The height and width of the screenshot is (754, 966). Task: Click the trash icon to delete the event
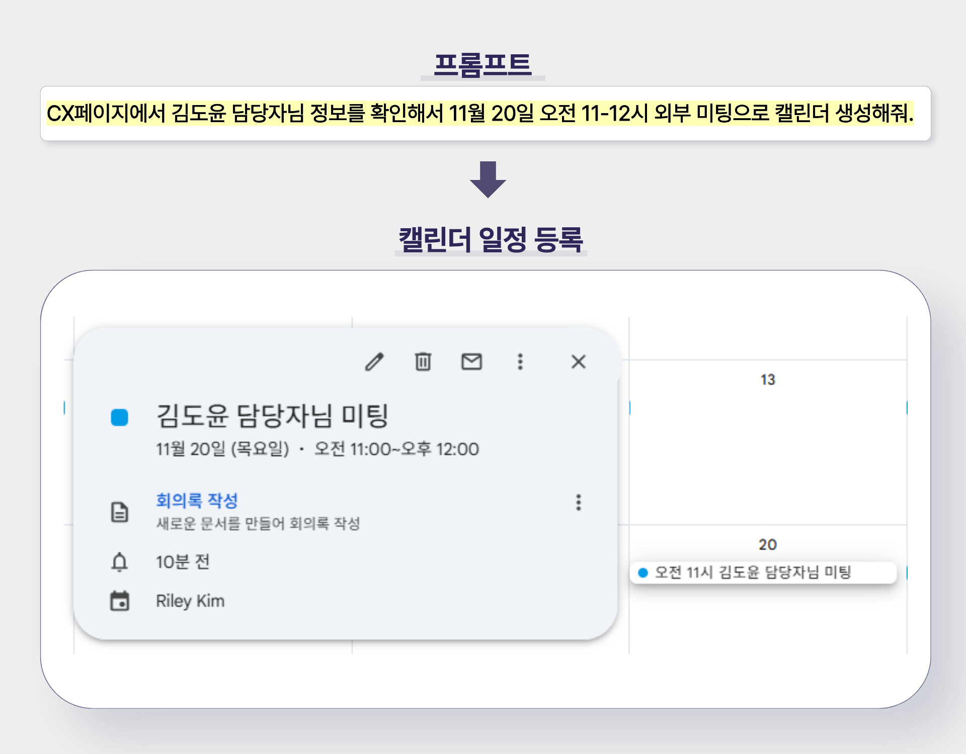point(423,361)
